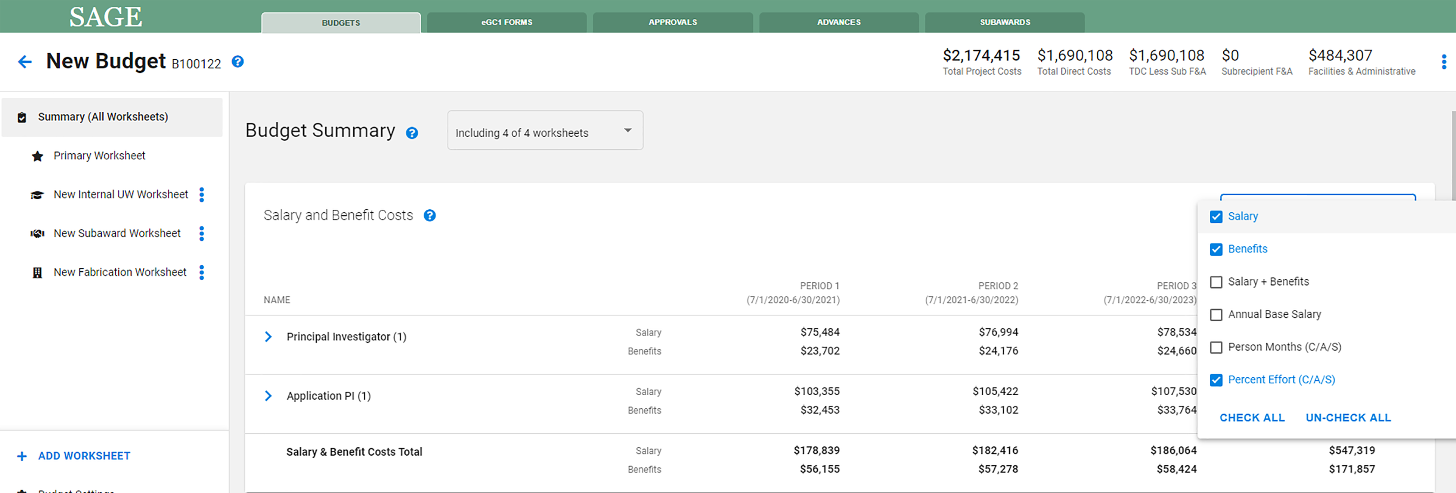
Task: Click the NAME column header
Action: pyautogui.click(x=277, y=300)
